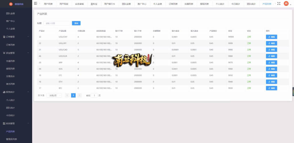
Task: Edit the USD/EUR product row
Action: (x=271, y=56)
